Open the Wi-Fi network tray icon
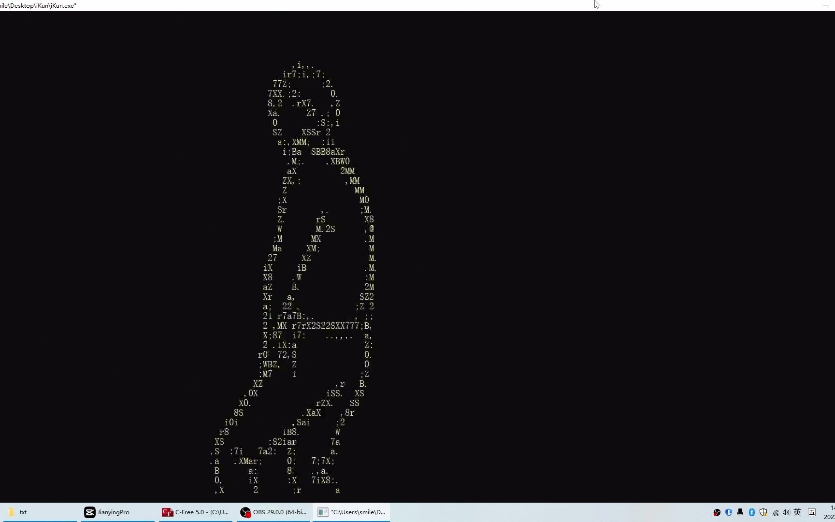Screen dimensions: 835x522 point(776,512)
